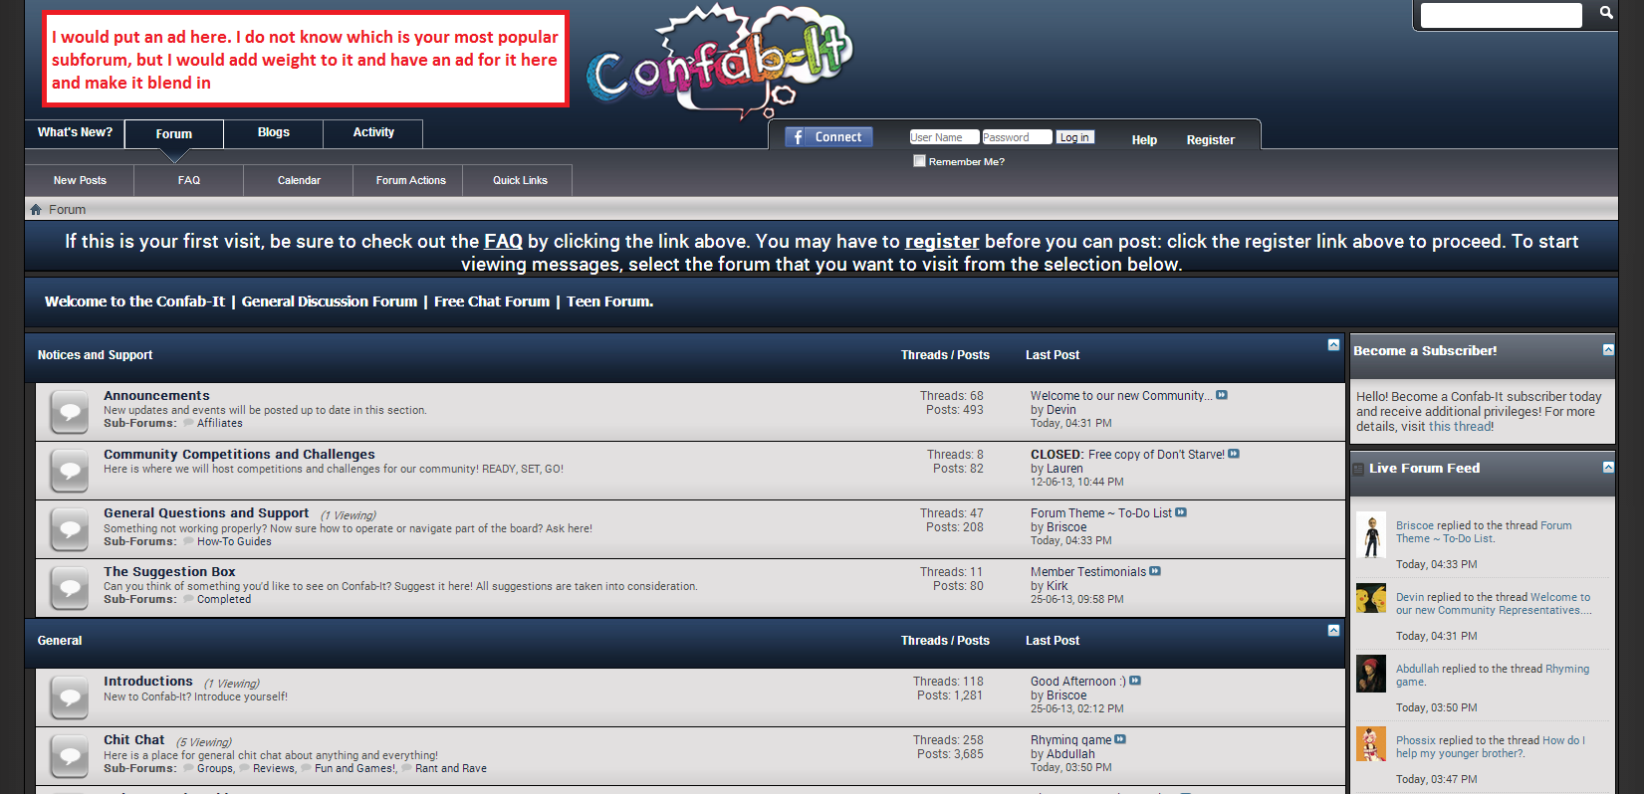
Task: Go to last post icon beside Forum Theme To-Do List
Action: point(1181,512)
